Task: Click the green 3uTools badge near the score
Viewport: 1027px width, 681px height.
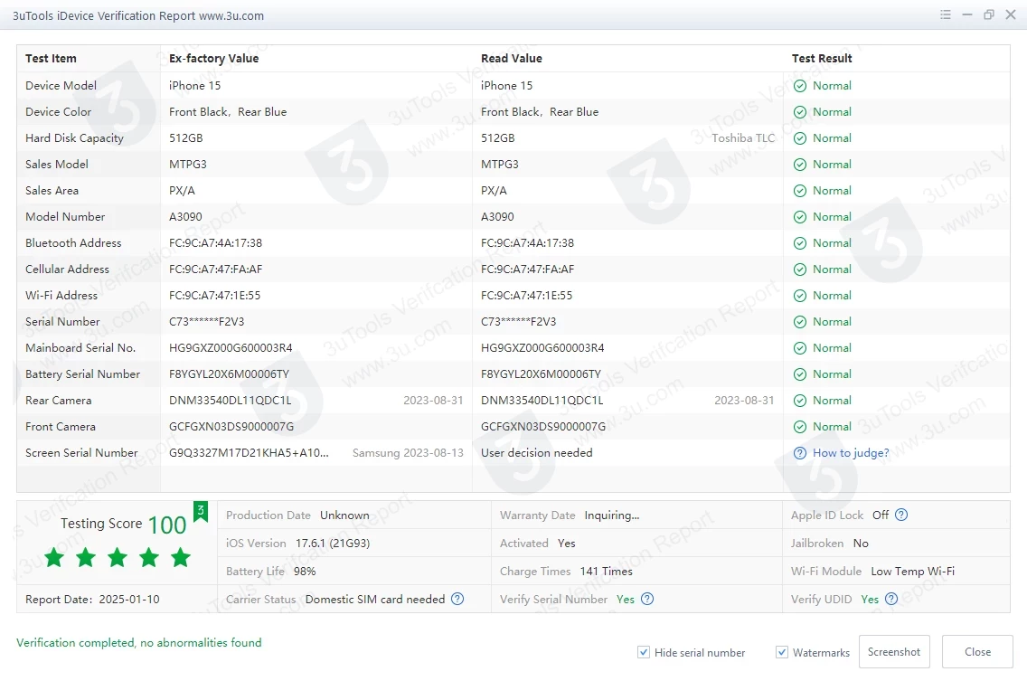Action: click(x=201, y=511)
